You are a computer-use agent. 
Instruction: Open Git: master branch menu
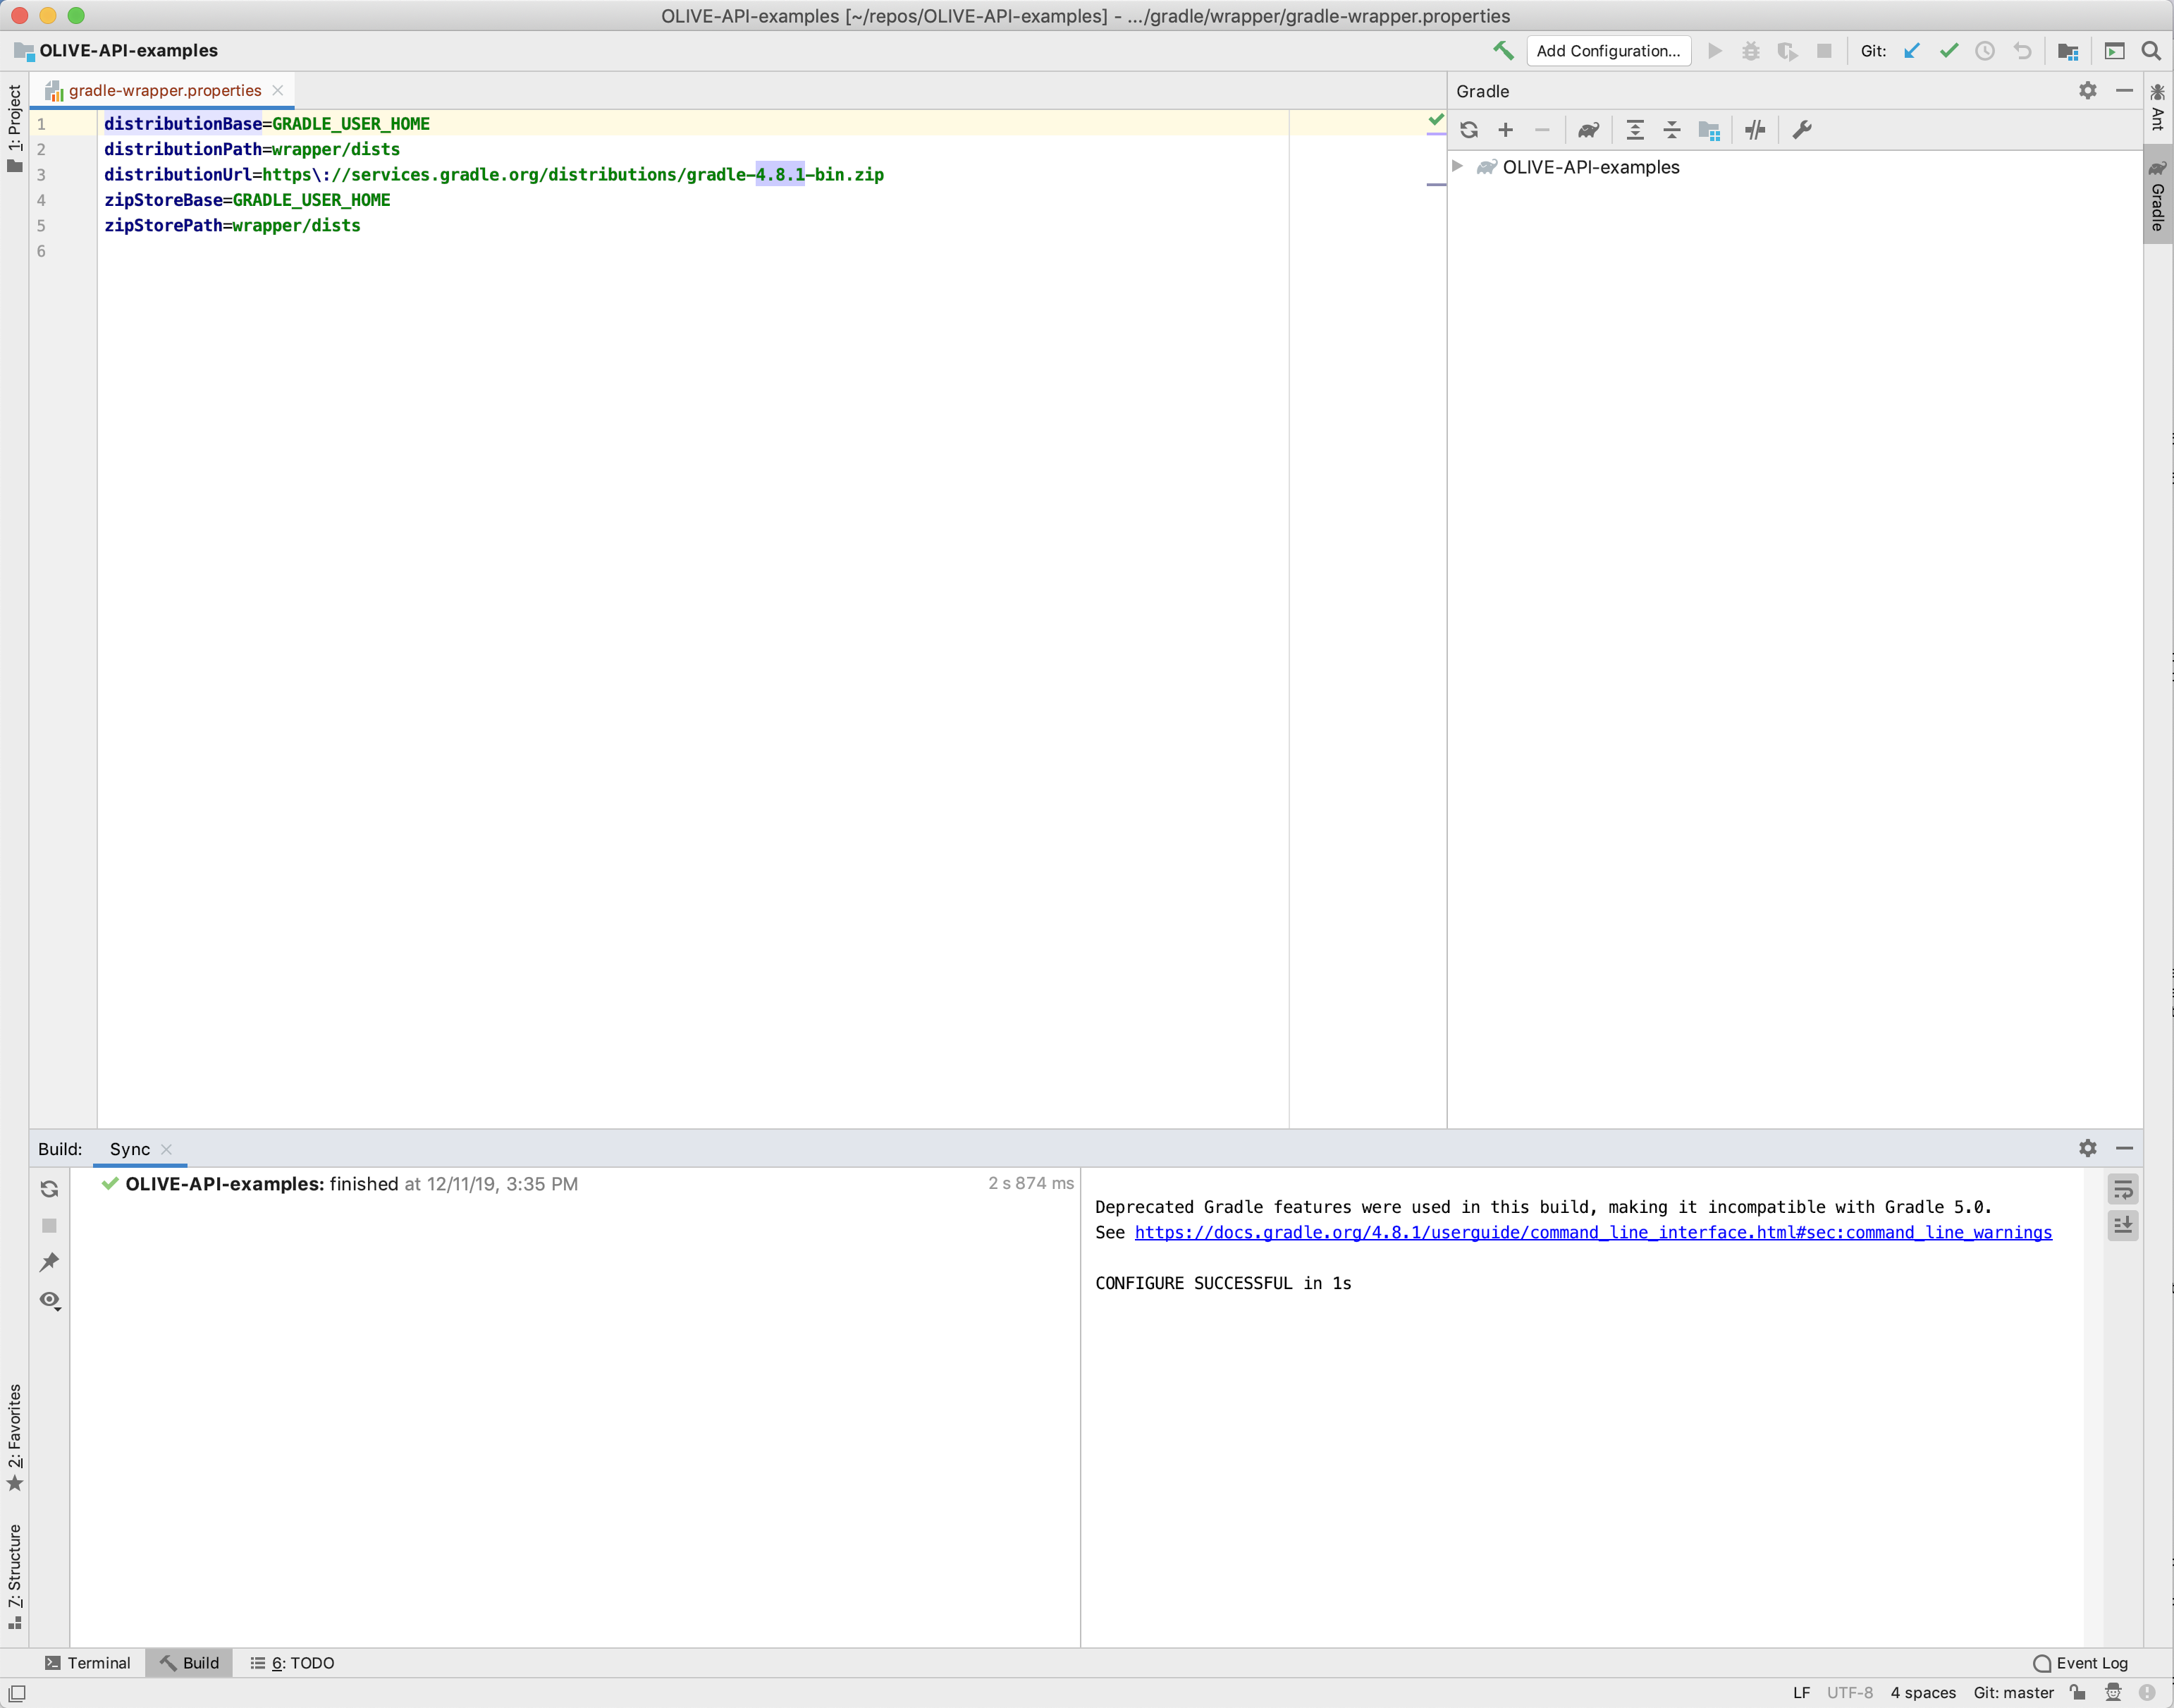click(x=2012, y=1692)
